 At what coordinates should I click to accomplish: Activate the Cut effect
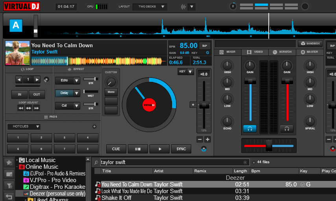point(64,106)
